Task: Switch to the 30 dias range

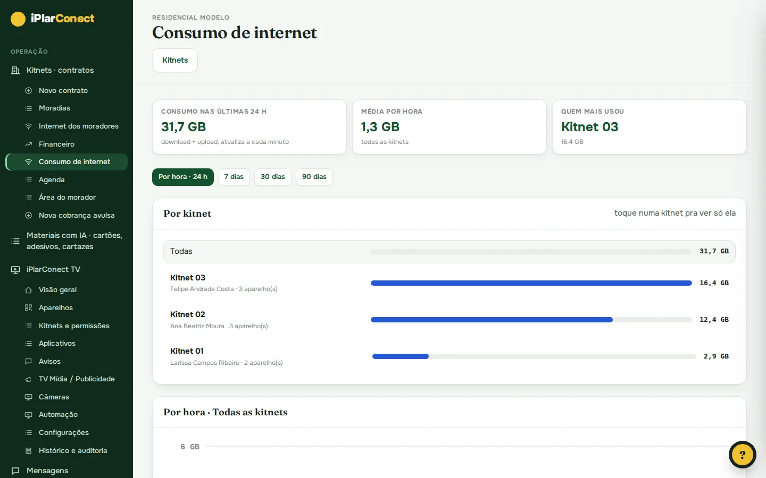Action: 273,177
